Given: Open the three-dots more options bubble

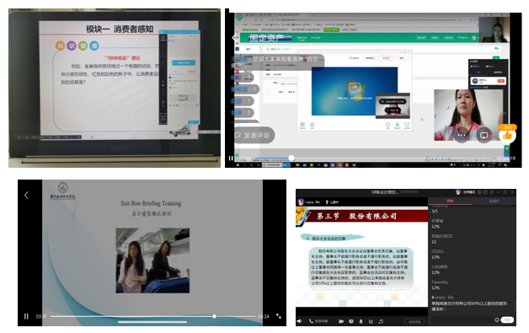Looking at the screenshot, I should pos(462,135).
